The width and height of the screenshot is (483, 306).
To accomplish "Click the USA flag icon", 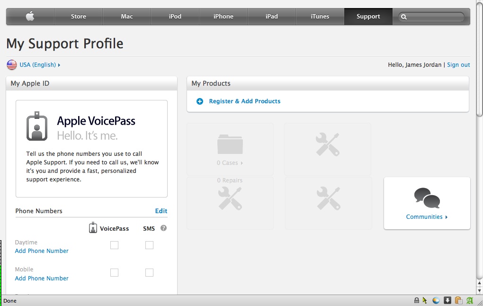I will click(x=12, y=65).
